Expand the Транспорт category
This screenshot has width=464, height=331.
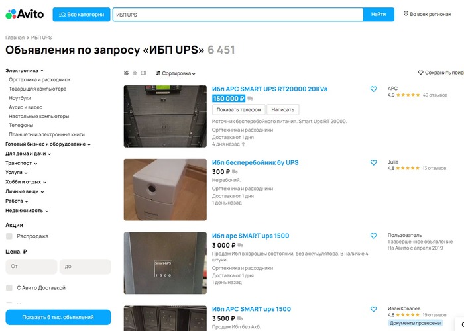tap(21, 163)
